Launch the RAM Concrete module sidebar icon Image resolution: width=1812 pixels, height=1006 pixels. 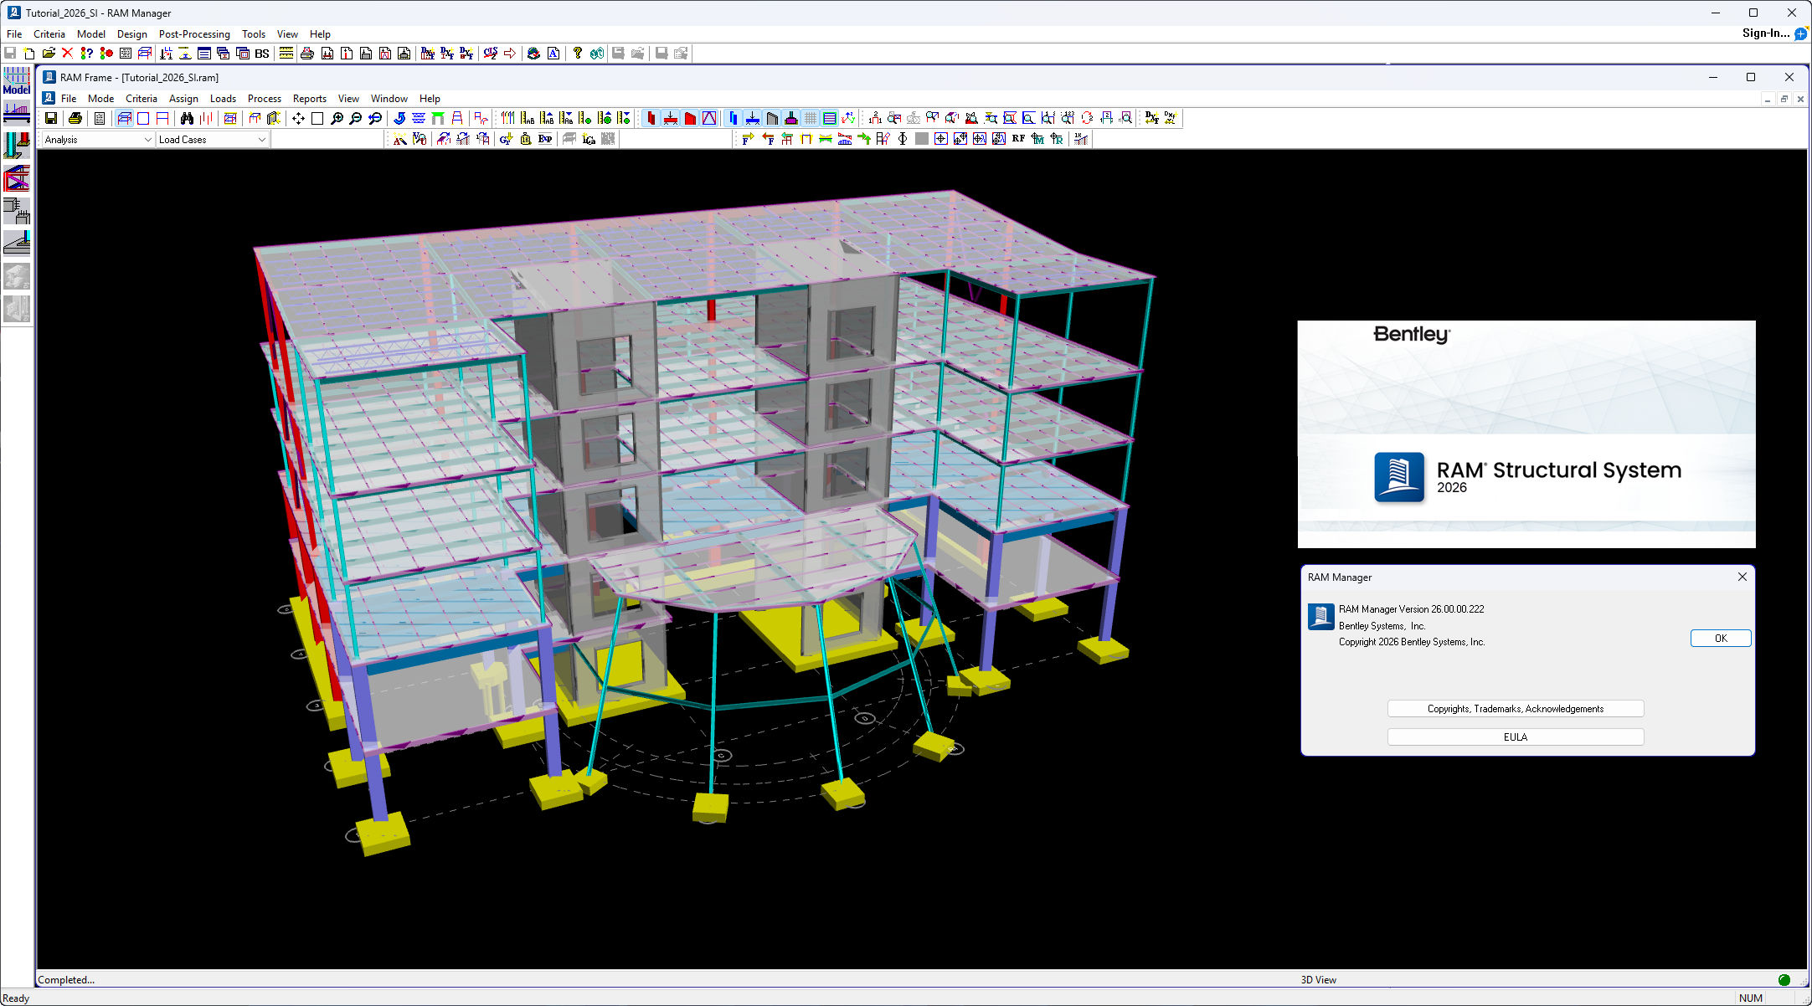pyautogui.click(x=17, y=210)
